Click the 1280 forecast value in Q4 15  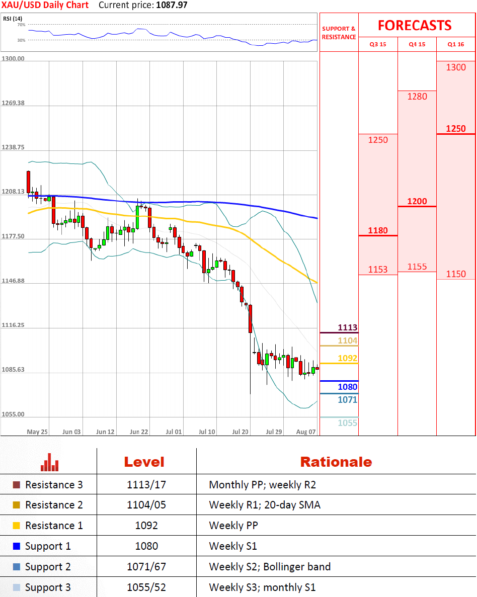pos(417,97)
